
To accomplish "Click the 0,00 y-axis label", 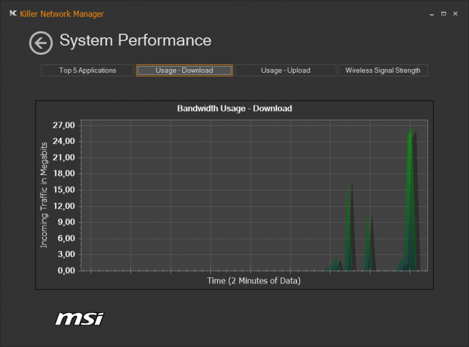I will [66, 271].
